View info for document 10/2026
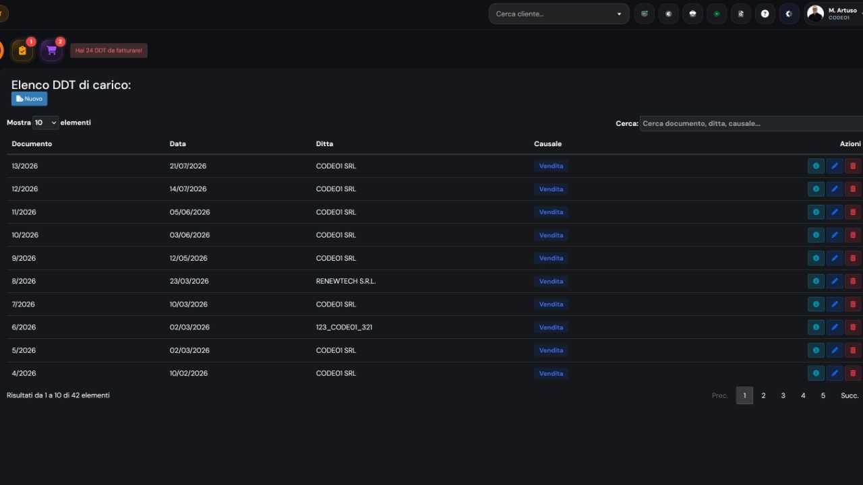The height and width of the screenshot is (485, 863). click(x=816, y=235)
